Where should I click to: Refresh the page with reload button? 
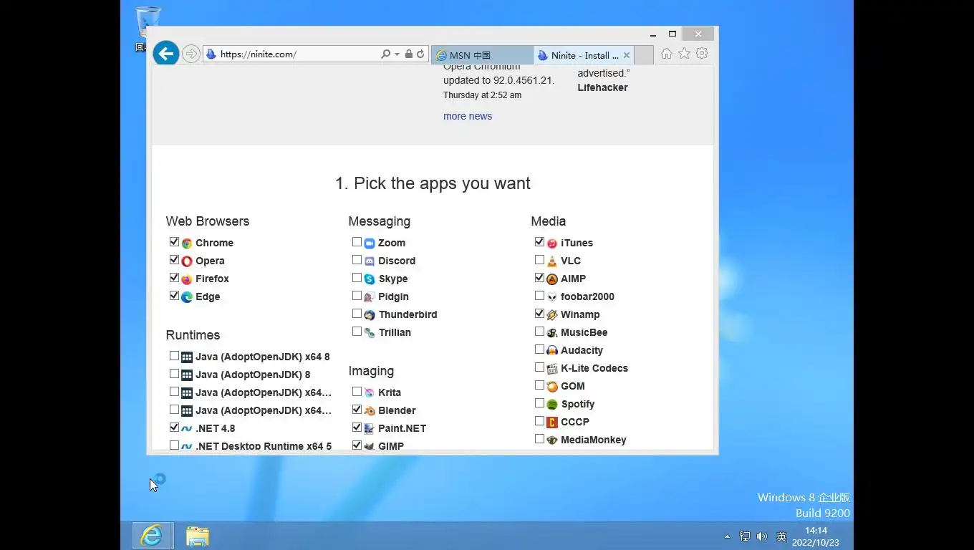click(420, 54)
